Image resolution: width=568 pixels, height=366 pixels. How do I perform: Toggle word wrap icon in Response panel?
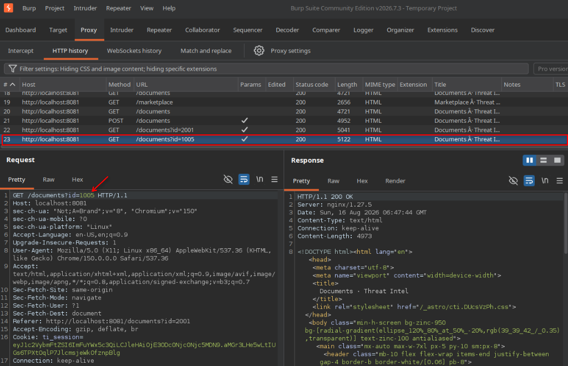(529, 181)
